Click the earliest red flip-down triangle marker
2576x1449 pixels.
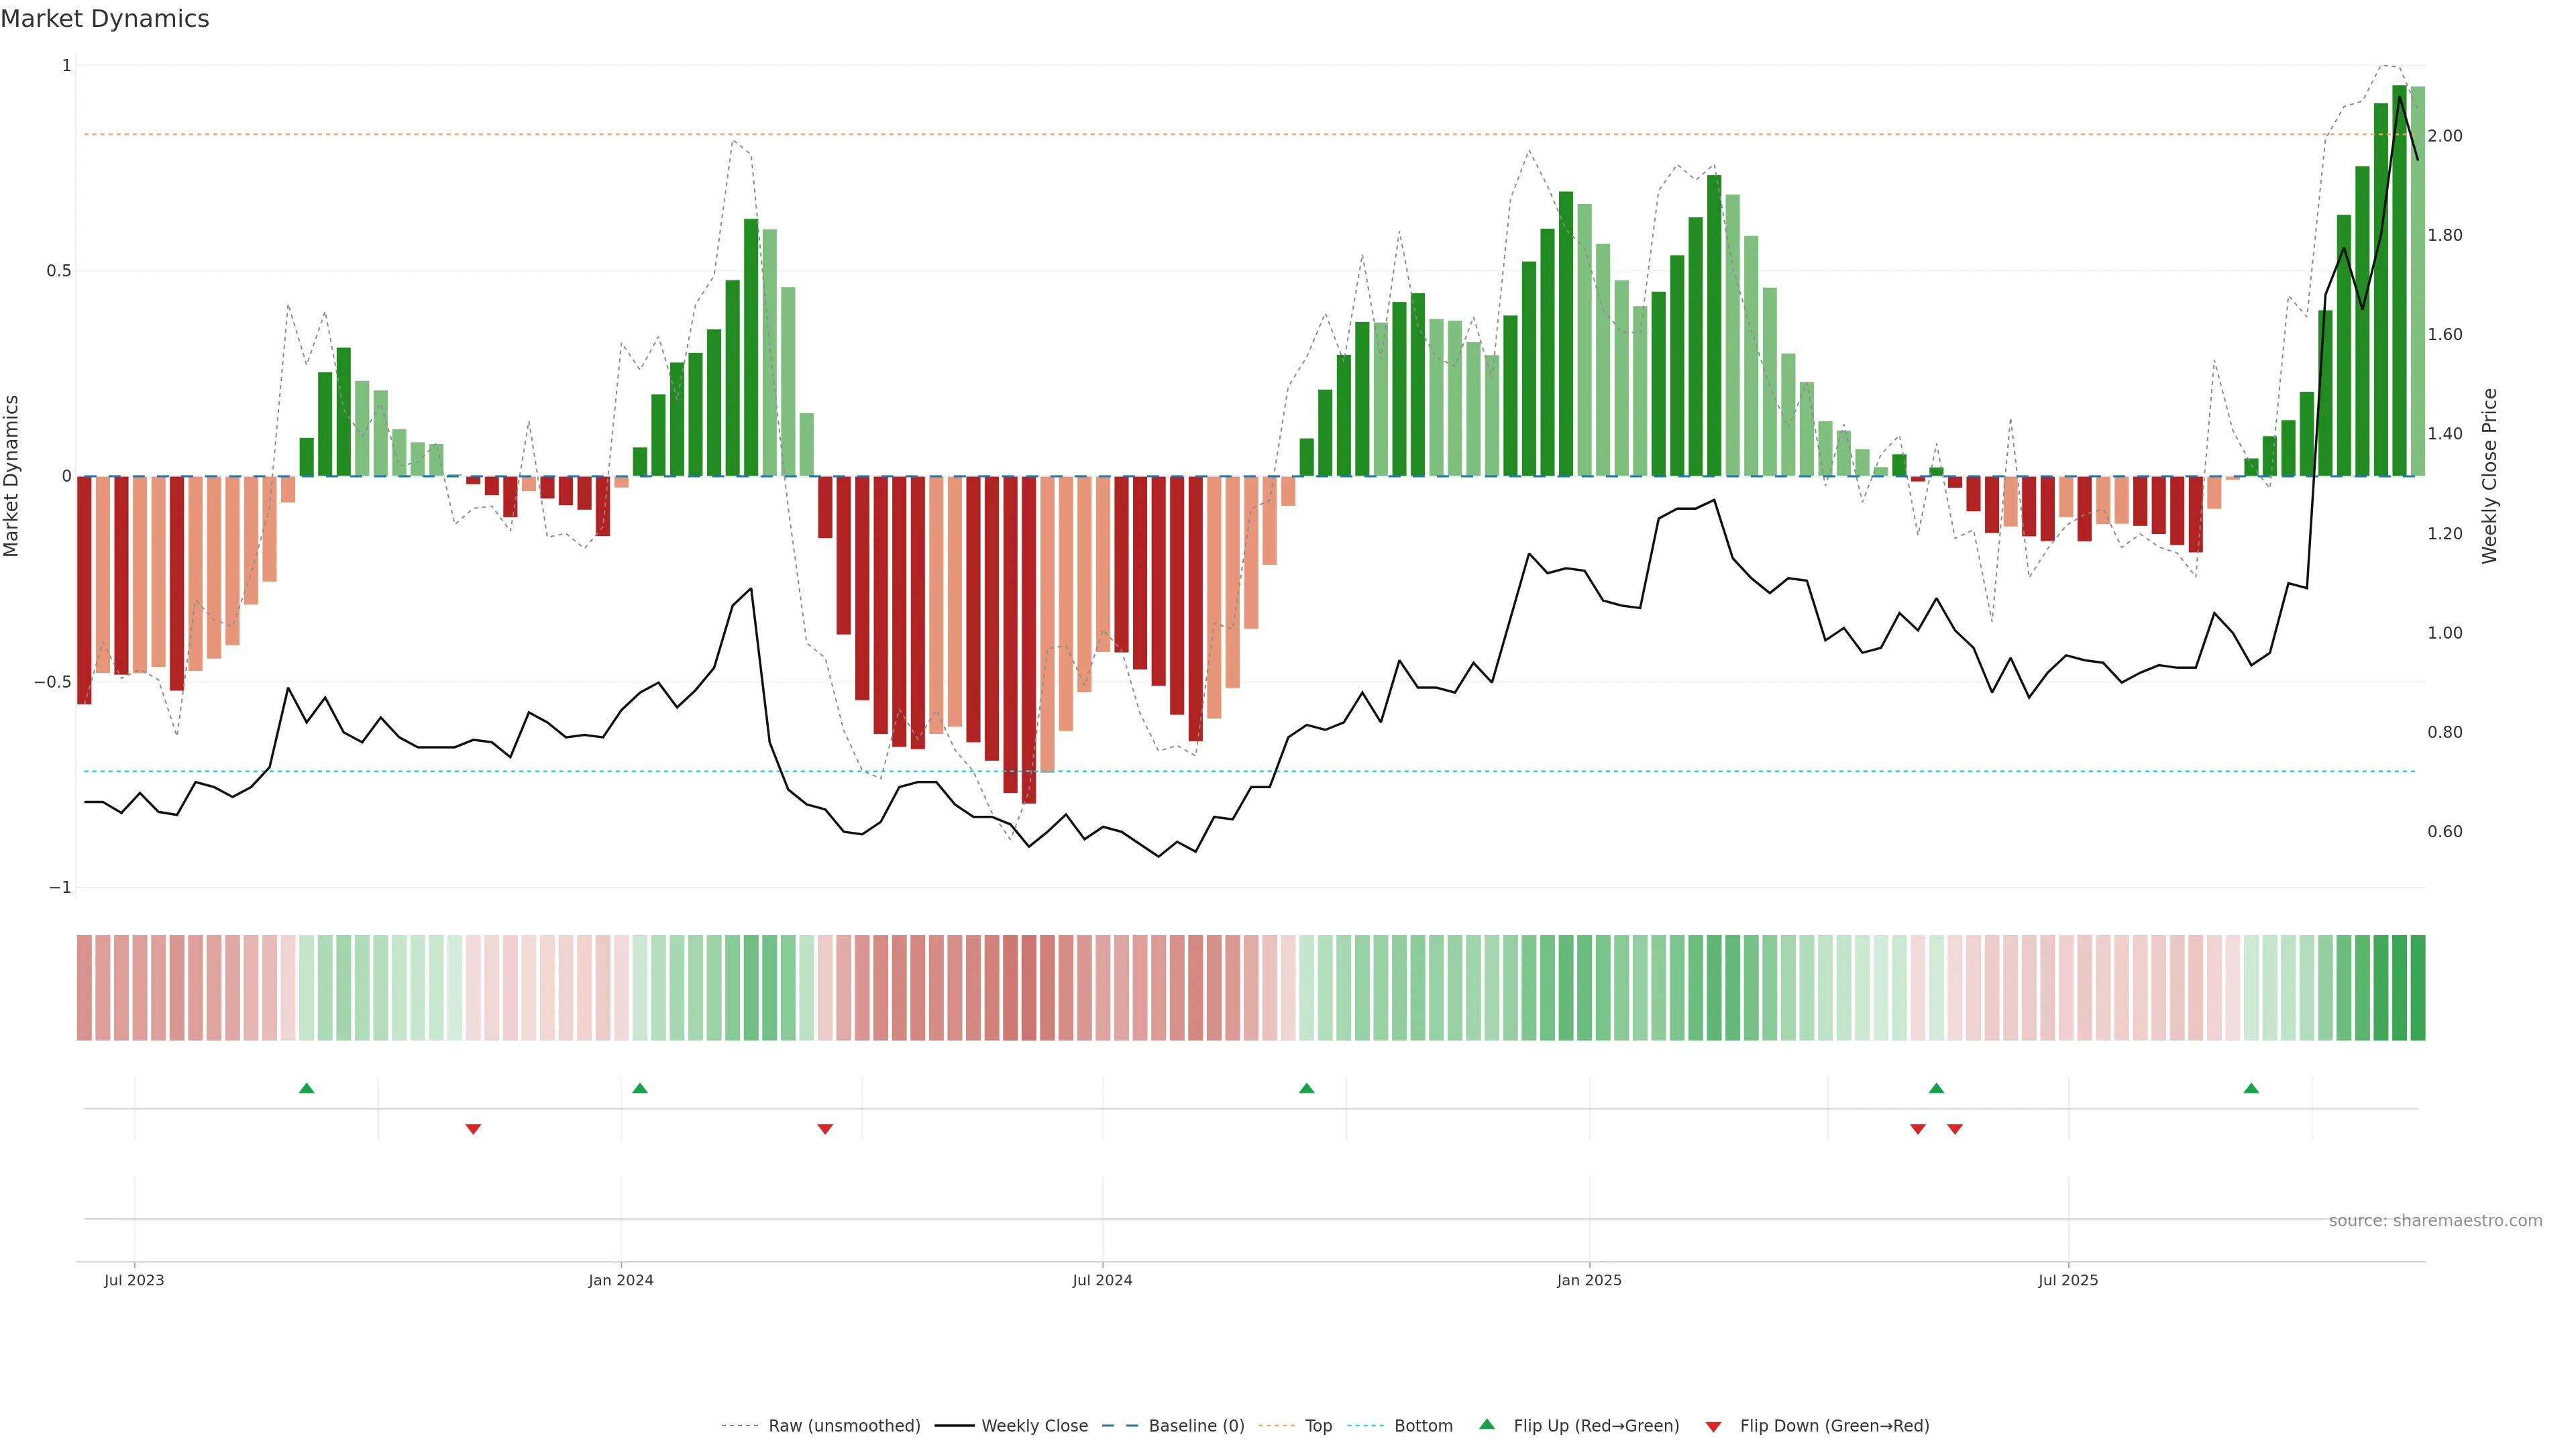[473, 1129]
